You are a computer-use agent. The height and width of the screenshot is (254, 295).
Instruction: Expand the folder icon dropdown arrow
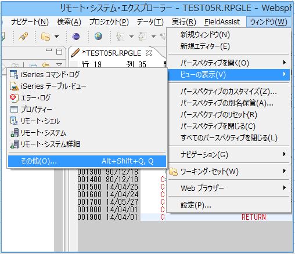click(x=56, y=37)
